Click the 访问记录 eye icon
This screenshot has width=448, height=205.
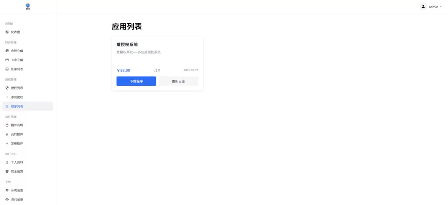tap(7, 199)
